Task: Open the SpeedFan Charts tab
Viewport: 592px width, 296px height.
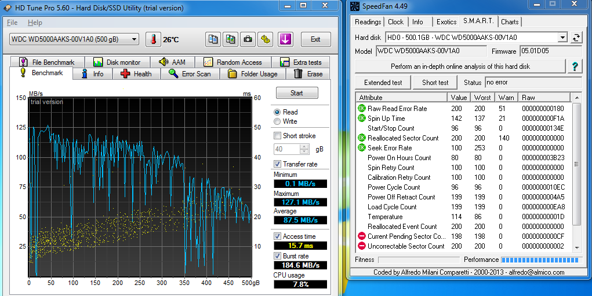Action: (x=510, y=22)
